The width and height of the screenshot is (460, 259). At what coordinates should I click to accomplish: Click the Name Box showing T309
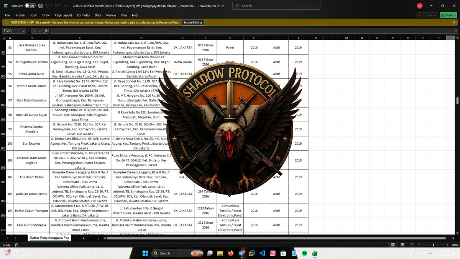click(x=11, y=31)
